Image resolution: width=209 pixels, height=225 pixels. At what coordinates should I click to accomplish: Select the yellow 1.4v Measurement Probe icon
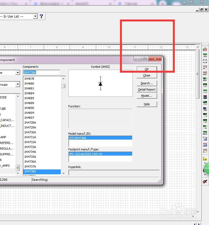click(205, 159)
